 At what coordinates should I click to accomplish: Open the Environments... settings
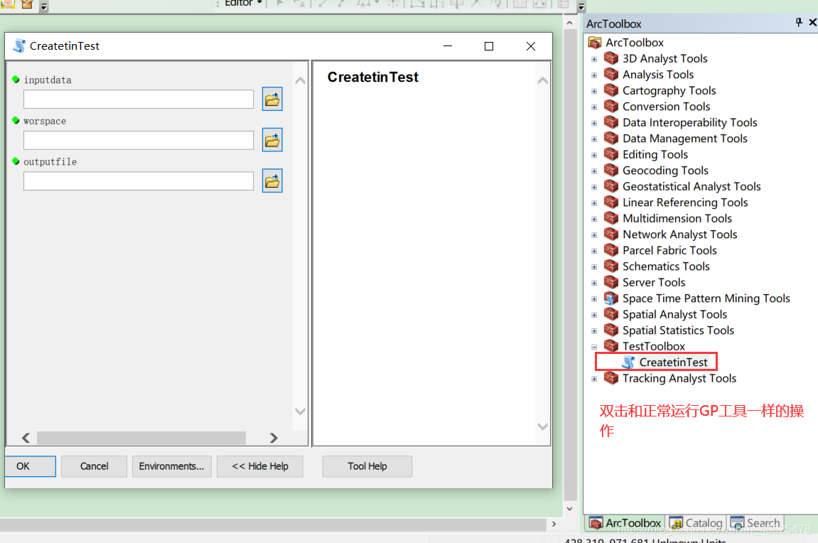tap(172, 466)
